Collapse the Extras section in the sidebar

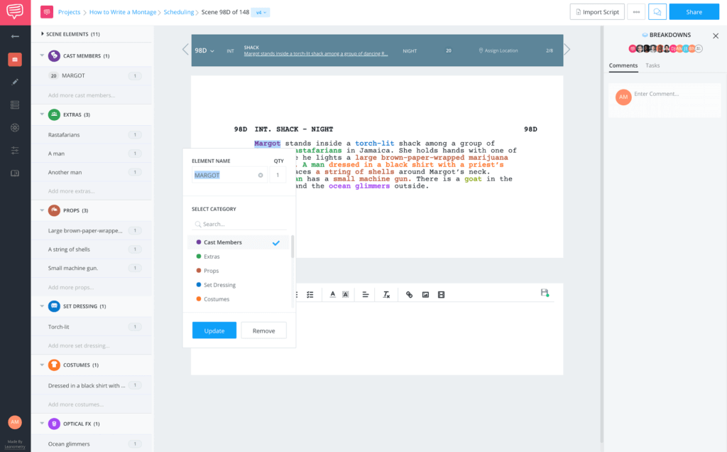42,114
